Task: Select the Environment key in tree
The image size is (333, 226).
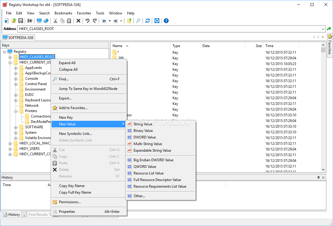Action: (x=35, y=89)
